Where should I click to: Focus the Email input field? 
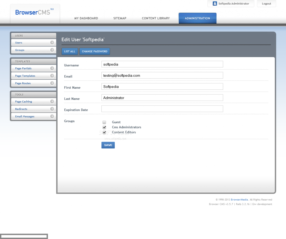tap(162, 75)
